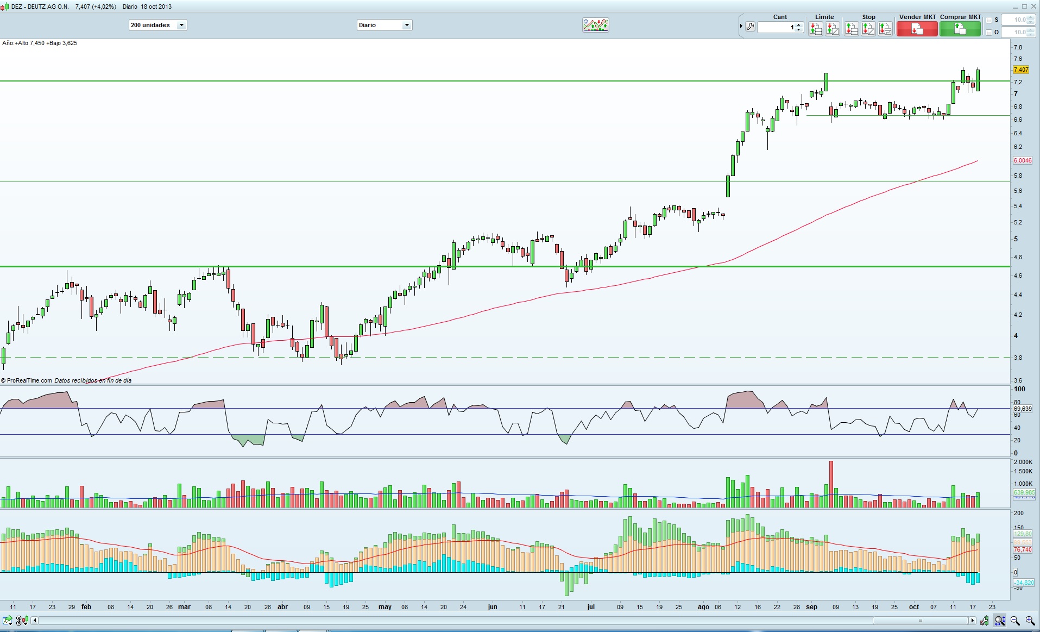Click the ProRealTime.com copyright link

click(x=27, y=380)
